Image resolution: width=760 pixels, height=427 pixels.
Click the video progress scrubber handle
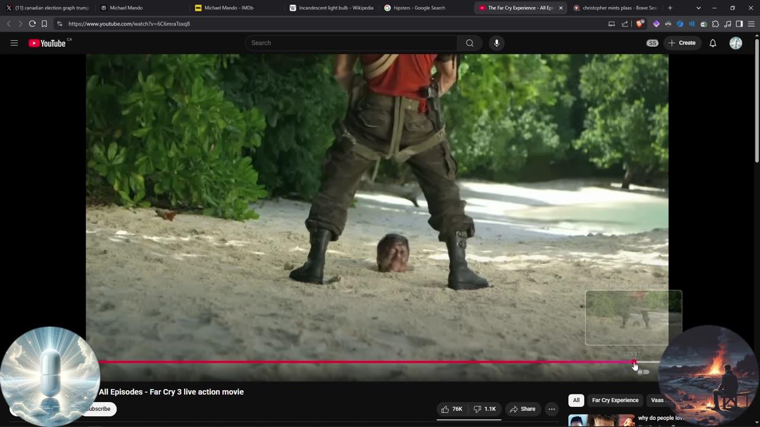[634, 362]
